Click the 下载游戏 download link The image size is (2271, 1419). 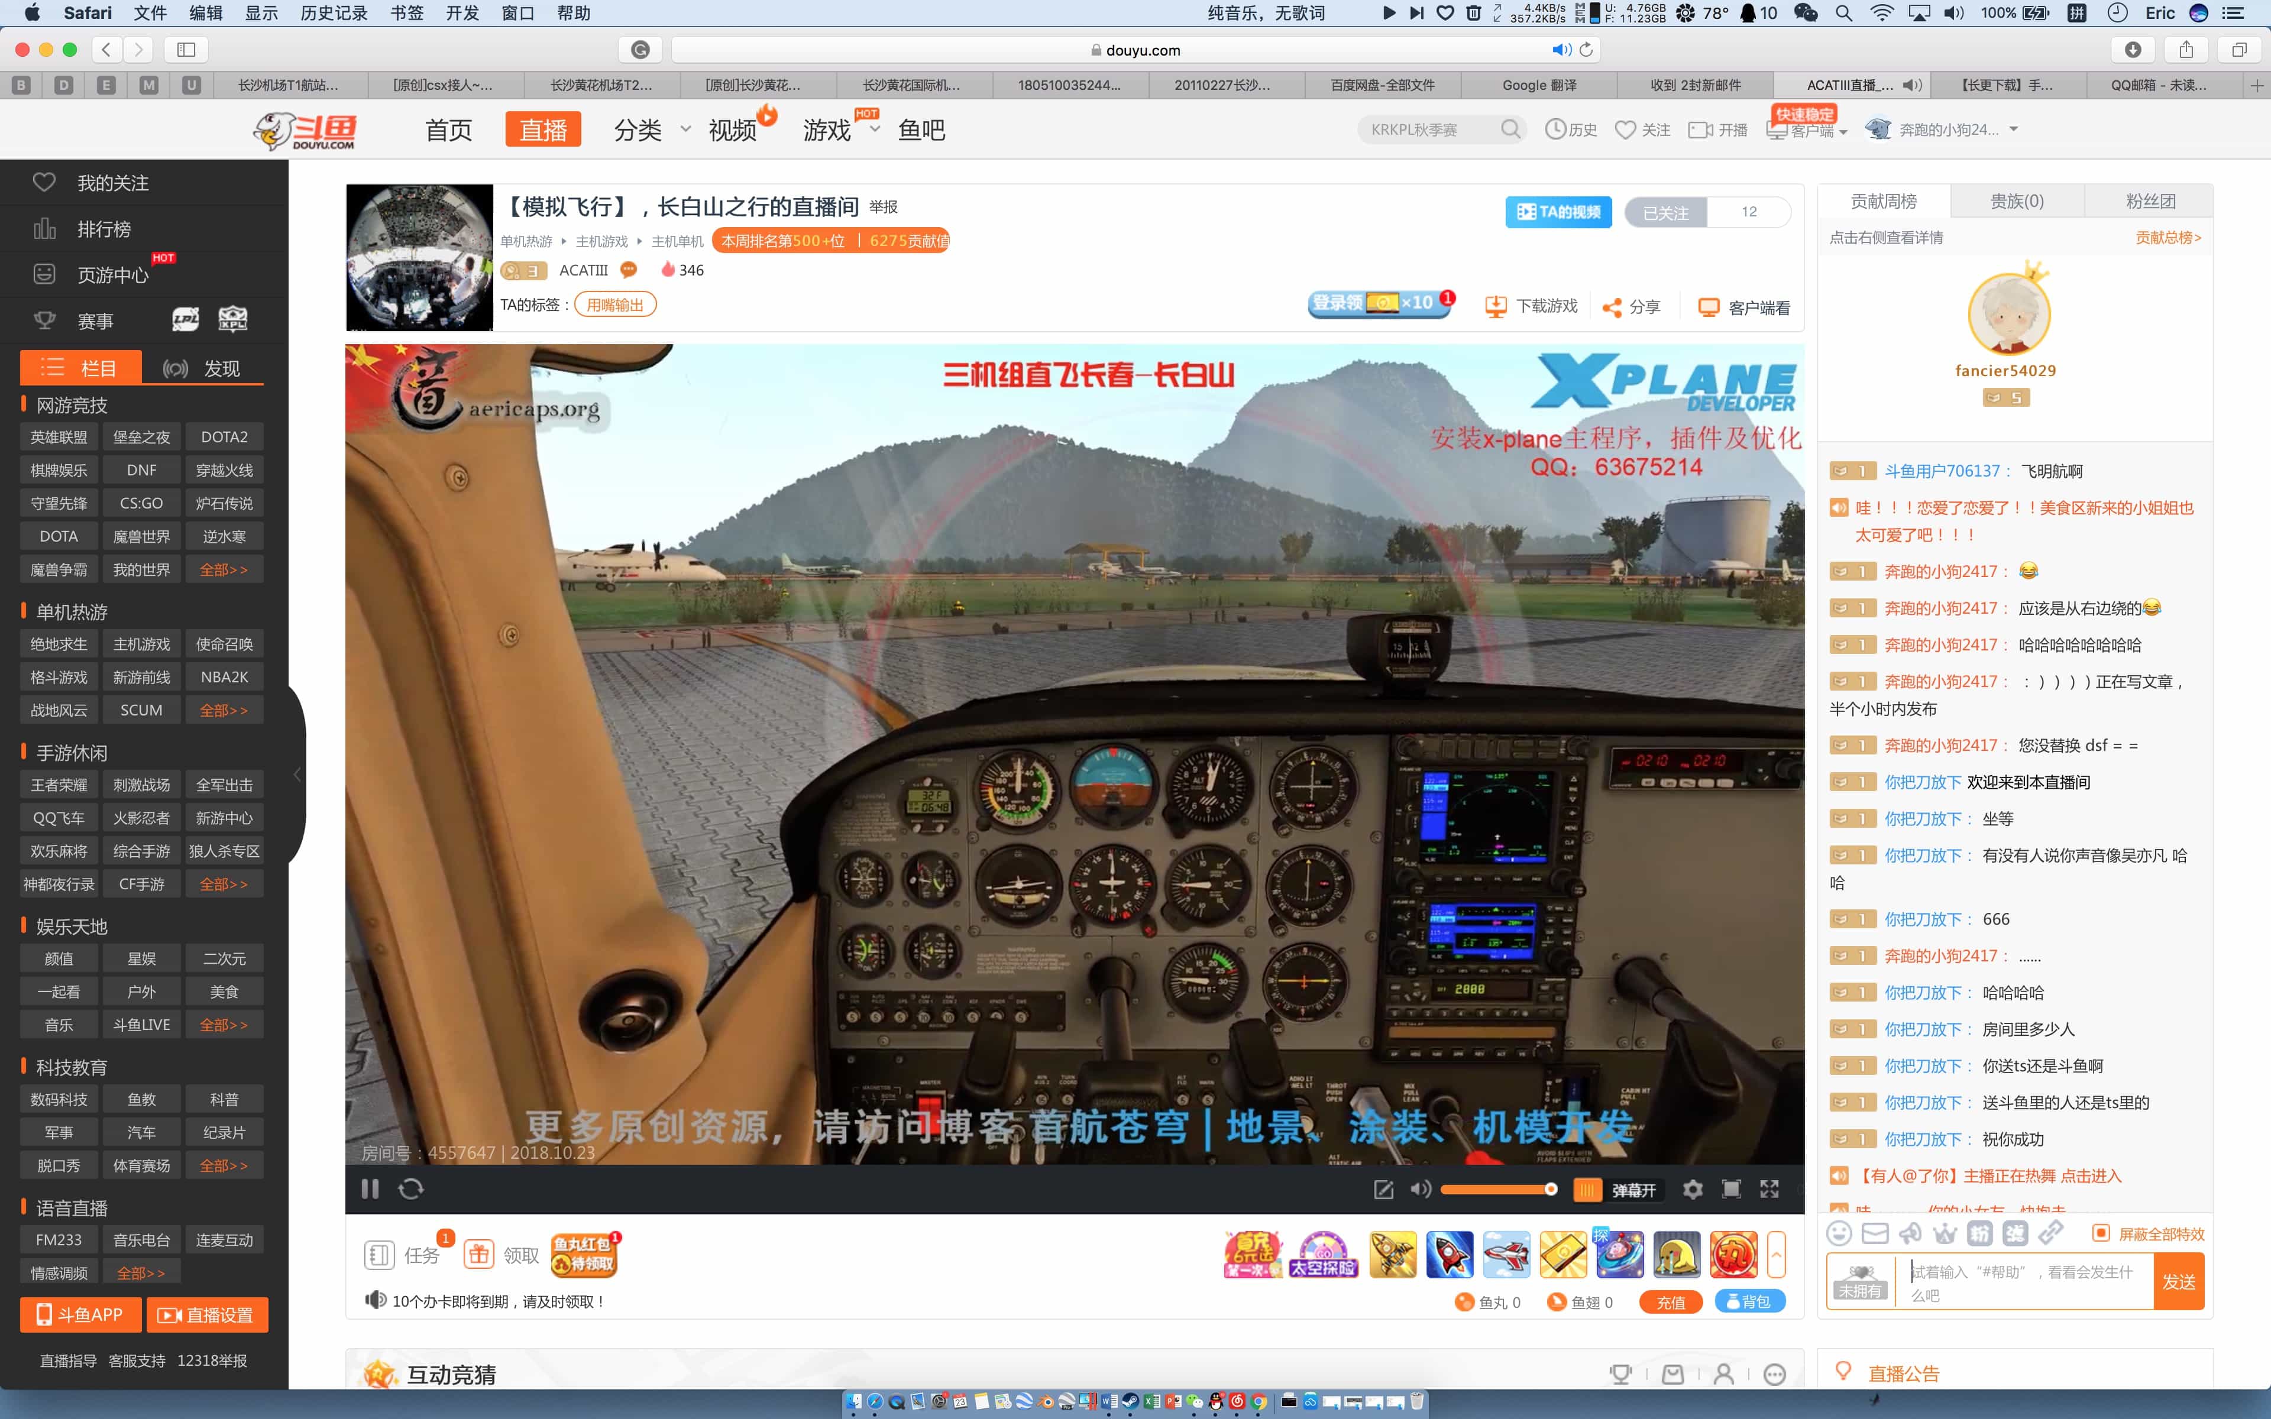coord(1531,307)
